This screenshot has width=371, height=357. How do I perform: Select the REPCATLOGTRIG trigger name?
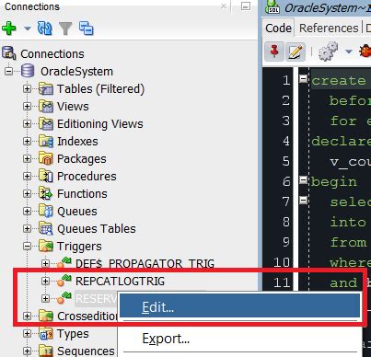pos(120,281)
